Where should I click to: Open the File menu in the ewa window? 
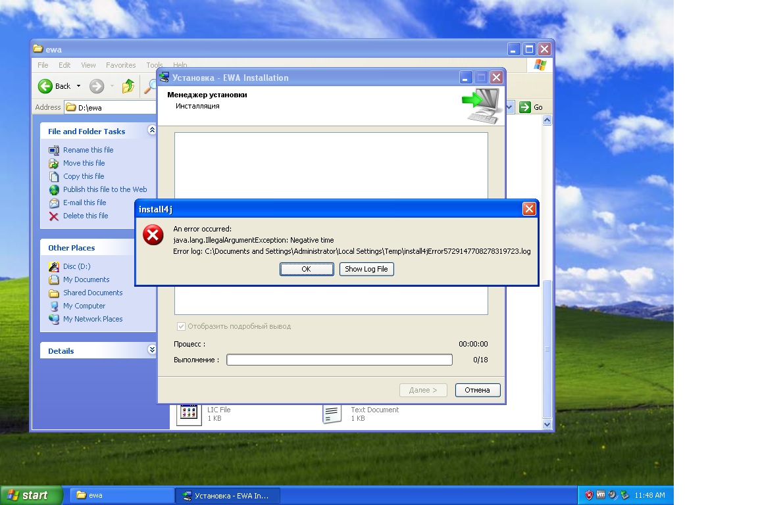(x=43, y=65)
